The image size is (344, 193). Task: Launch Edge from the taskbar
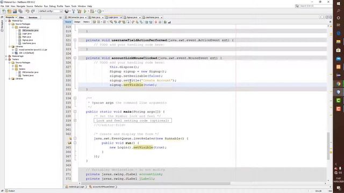pyautogui.click(x=338, y=33)
